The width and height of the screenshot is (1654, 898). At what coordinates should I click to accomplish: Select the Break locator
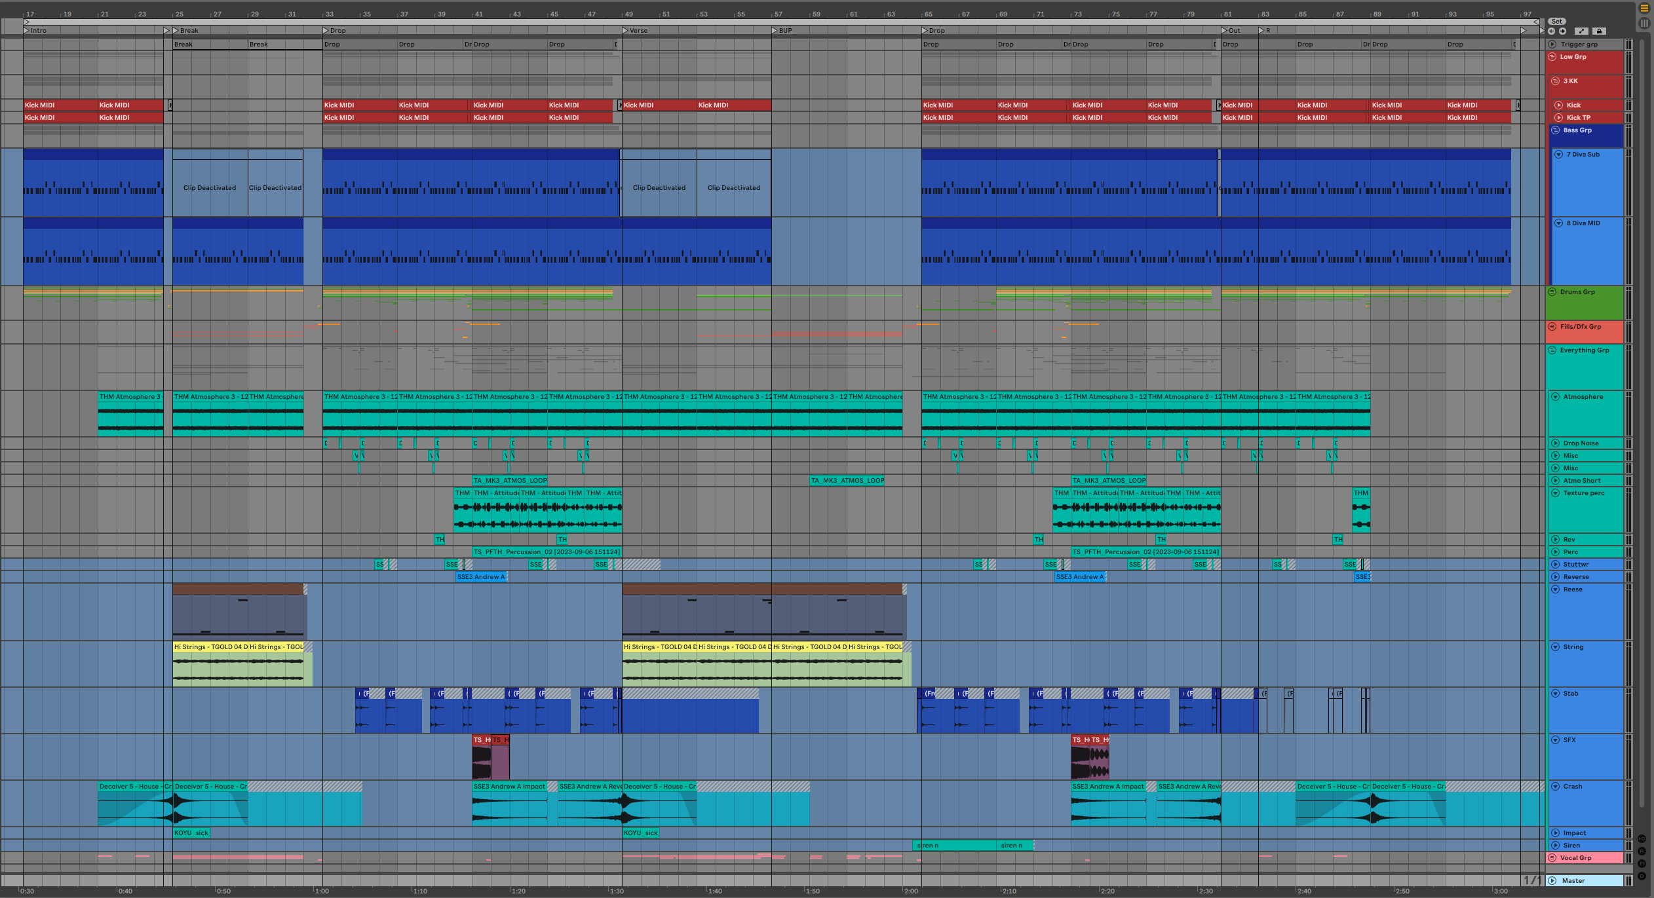tap(185, 31)
